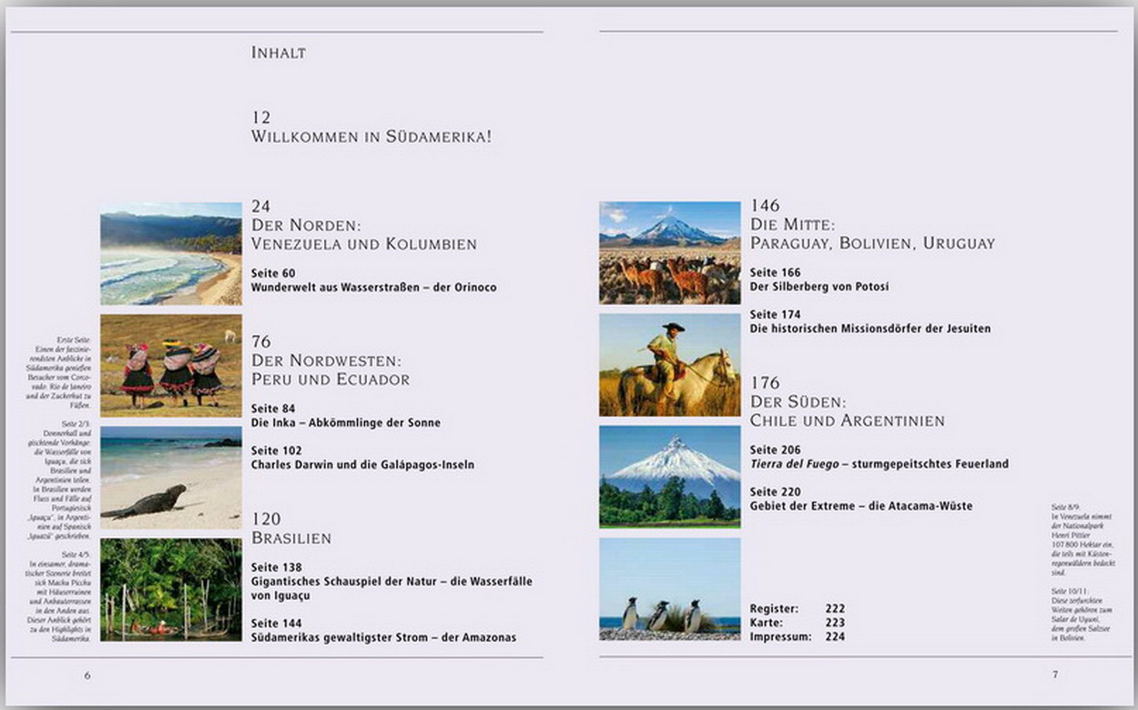The image size is (1138, 710).
Task: Jump to the 'Brasilien' chapter heading
Action: [291, 538]
